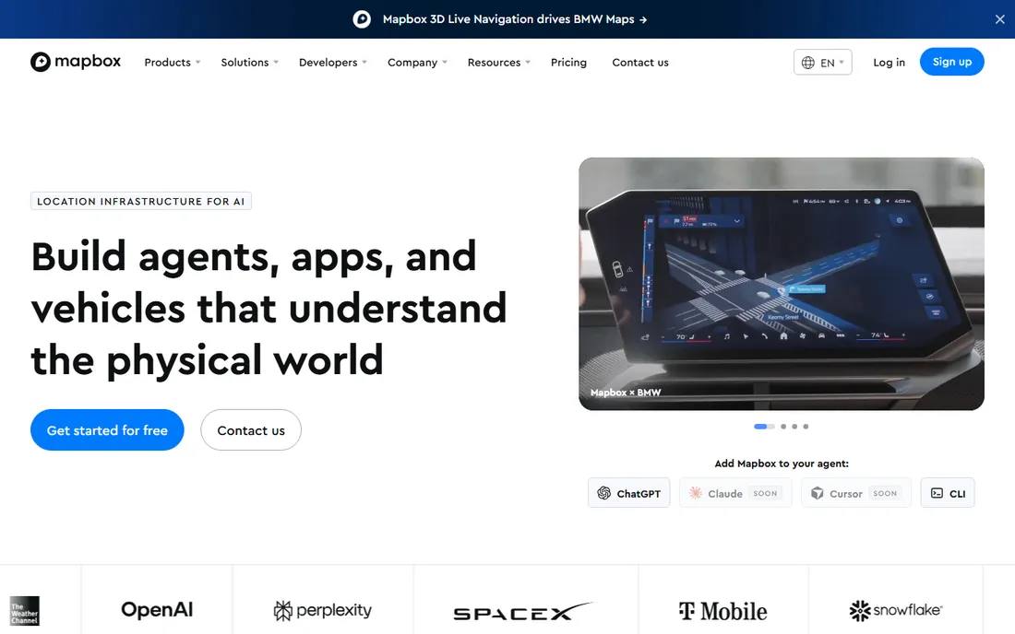Click the Add Mapbox to your agent label
Screen dimensions: 1015x634
pyautogui.click(x=782, y=464)
